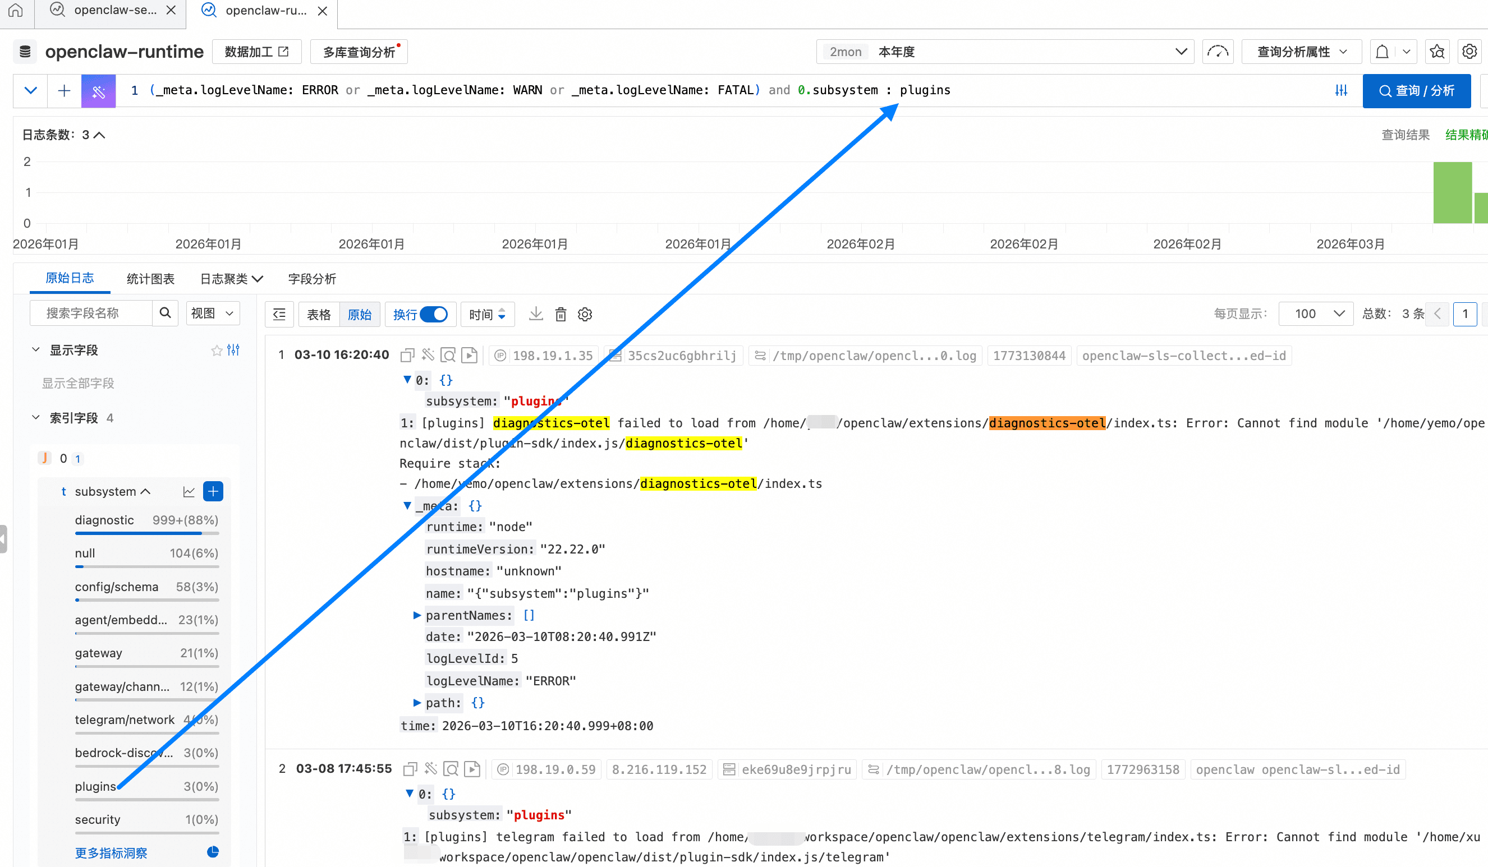Open the 字段分析 tab
The height and width of the screenshot is (867, 1488).
click(312, 279)
